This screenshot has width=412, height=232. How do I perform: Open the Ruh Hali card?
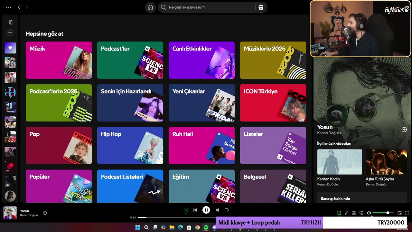tap(201, 146)
